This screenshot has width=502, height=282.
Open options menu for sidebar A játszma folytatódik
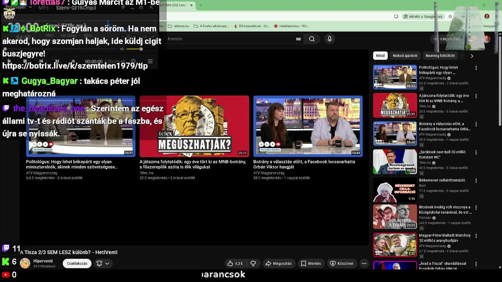pyautogui.click(x=476, y=96)
